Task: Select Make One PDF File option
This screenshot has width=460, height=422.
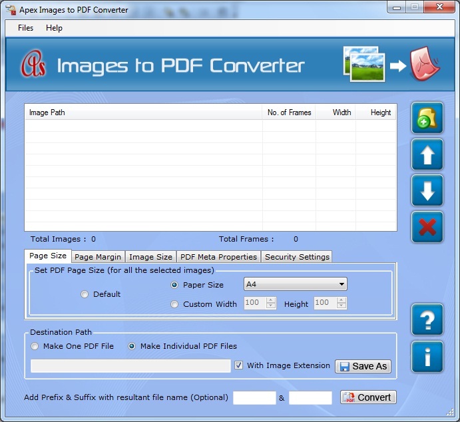Action: [35, 346]
